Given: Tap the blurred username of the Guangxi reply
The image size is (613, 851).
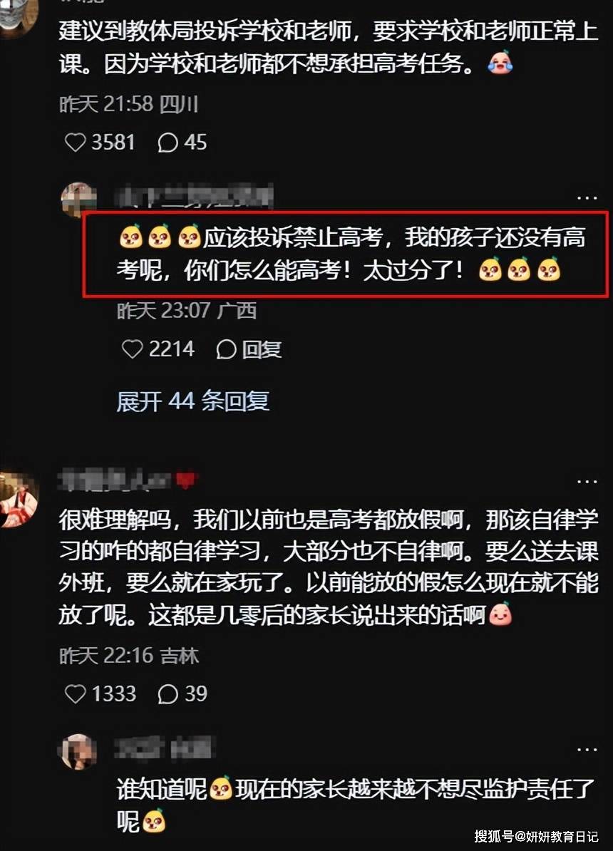Looking at the screenshot, I should click(195, 197).
